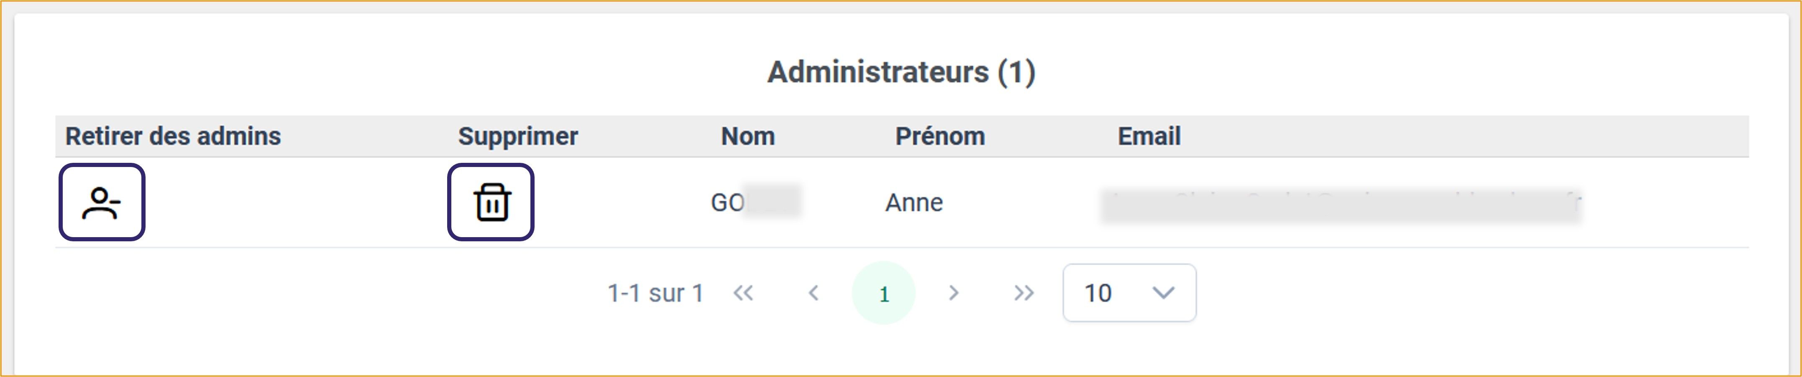
Task: Click the down chevron in the rows-per-page selector
Action: (1162, 293)
